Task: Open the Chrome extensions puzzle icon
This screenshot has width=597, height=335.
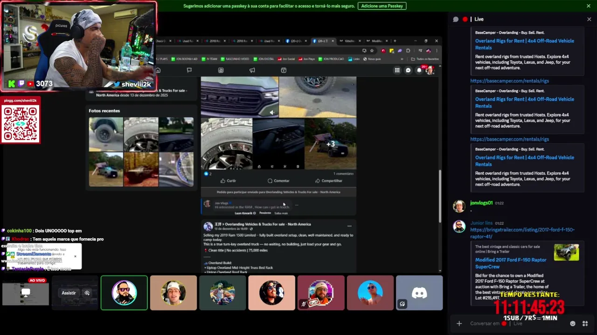Action: click(408, 51)
